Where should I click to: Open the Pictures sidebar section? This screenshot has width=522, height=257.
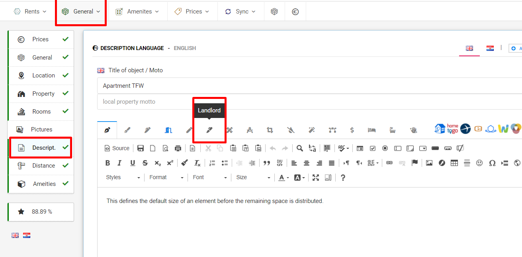click(x=41, y=129)
